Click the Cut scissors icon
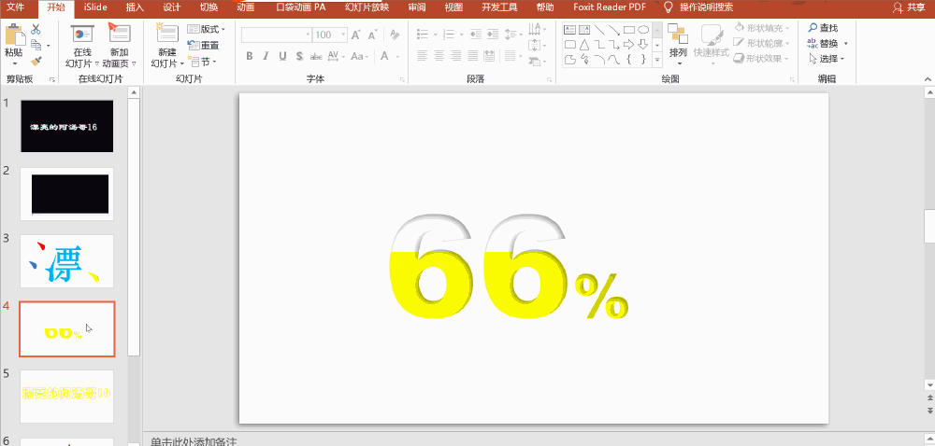 pyautogui.click(x=36, y=29)
